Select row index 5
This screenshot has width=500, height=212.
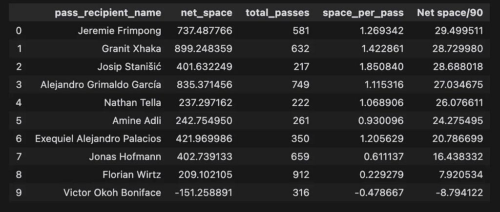(19, 121)
